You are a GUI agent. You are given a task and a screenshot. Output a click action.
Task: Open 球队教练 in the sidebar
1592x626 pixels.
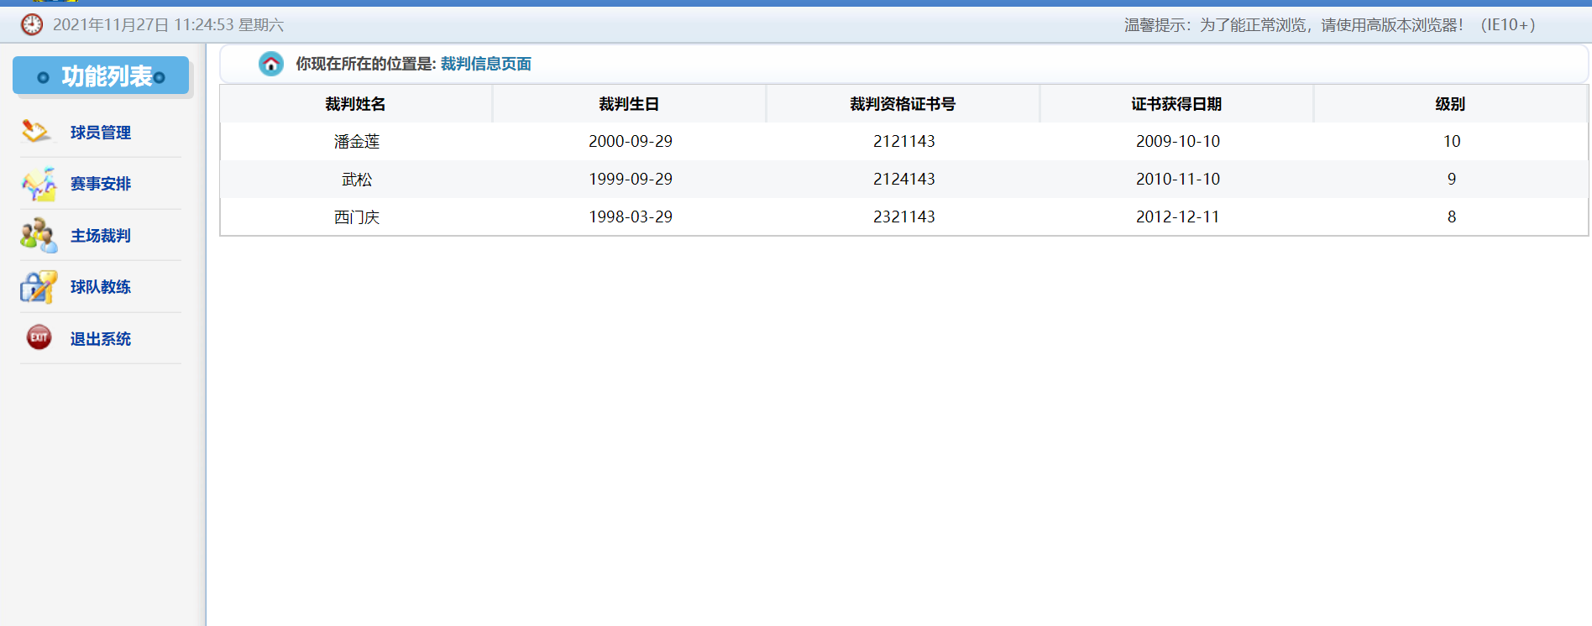(101, 287)
